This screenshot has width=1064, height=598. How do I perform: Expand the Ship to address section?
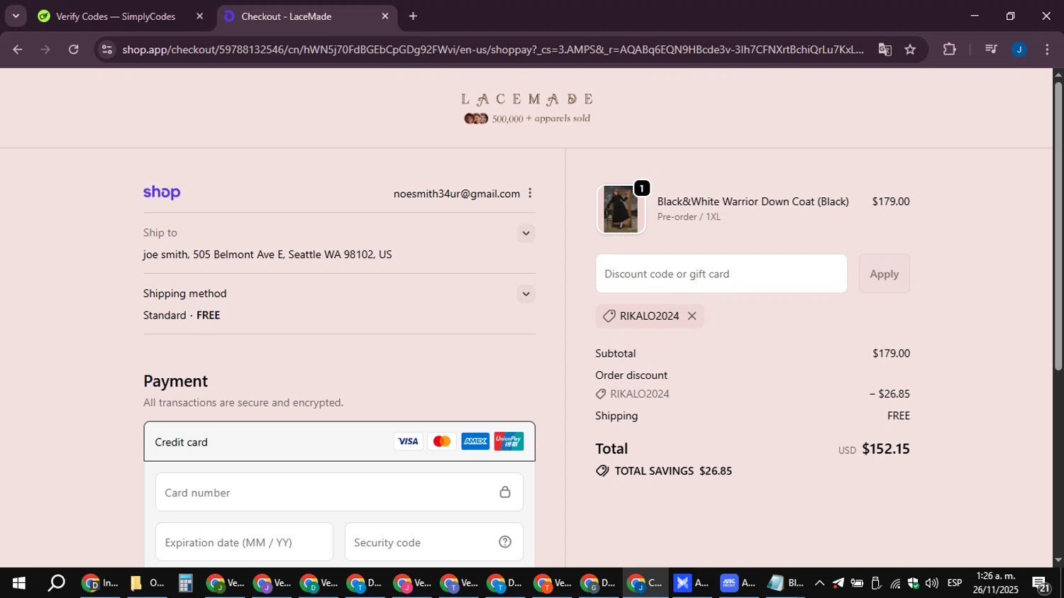[526, 233]
